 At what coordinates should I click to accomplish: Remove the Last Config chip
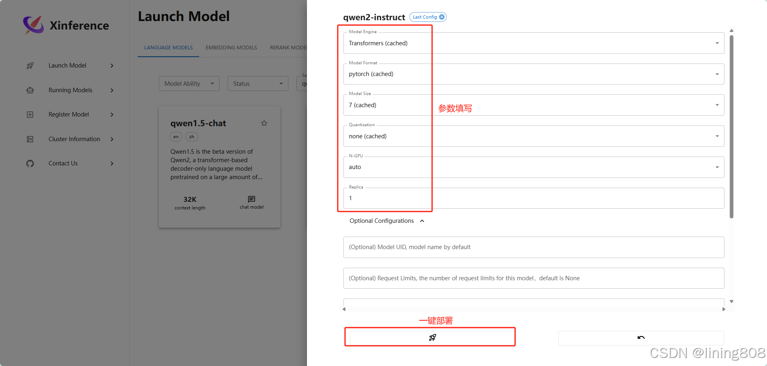(x=442, y=17)
